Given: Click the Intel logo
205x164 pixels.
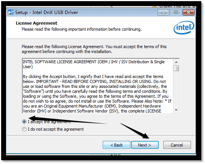Looking at the screenshot, I should point(184,28).
